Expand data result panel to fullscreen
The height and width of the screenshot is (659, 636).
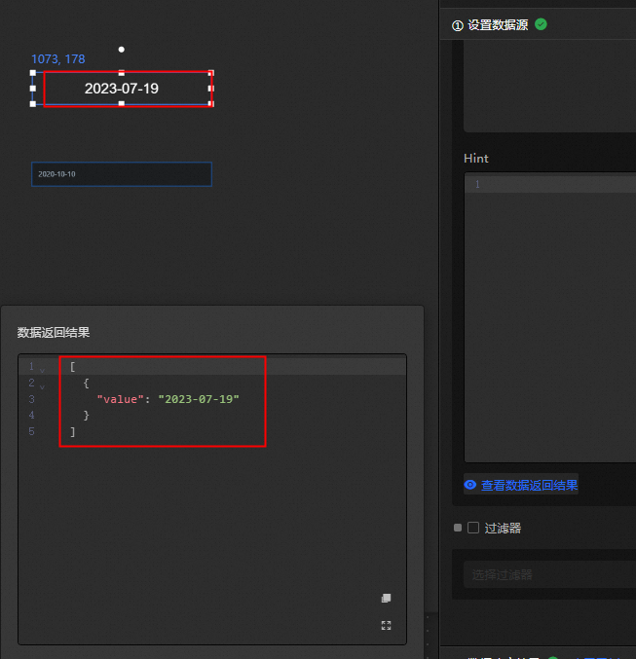pyautogui.click(x=386, y=625)
